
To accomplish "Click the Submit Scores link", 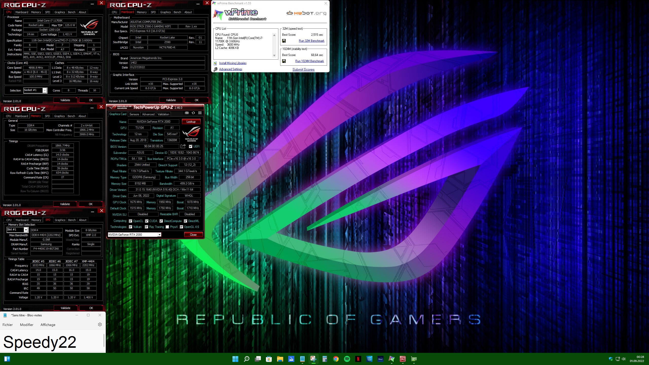I will point(303,69).
